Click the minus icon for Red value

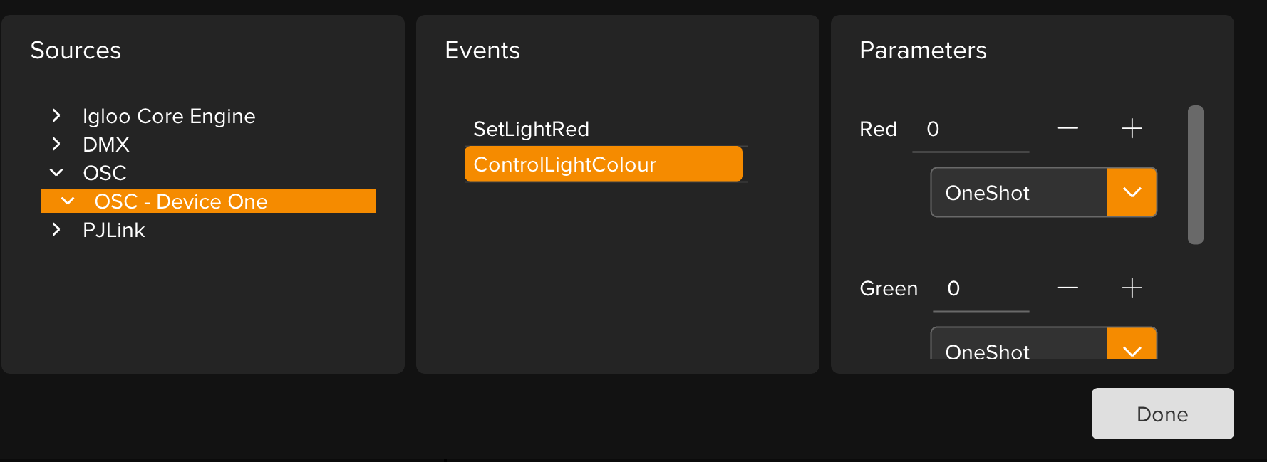click(1067, 129)
